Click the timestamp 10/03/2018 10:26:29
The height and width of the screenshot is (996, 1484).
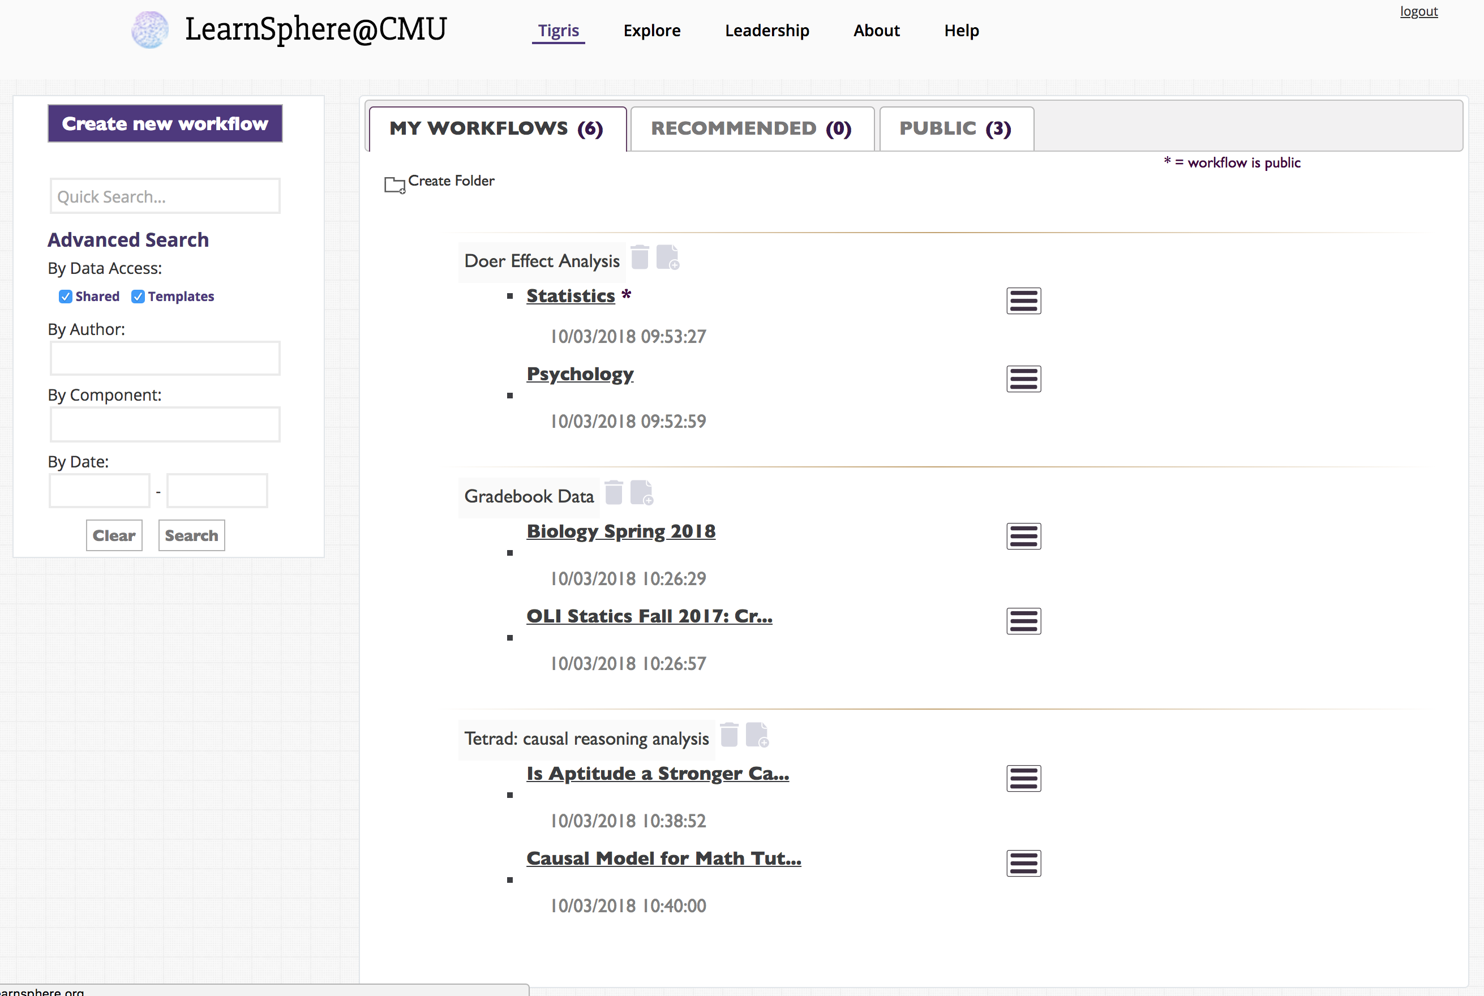pos(628,579)
